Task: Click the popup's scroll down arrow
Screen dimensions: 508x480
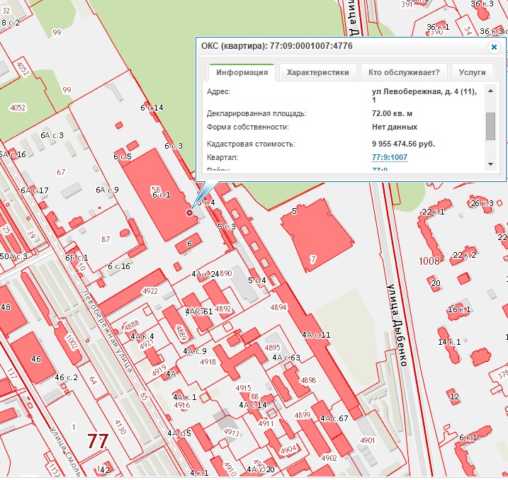Action: coord(490,164)
